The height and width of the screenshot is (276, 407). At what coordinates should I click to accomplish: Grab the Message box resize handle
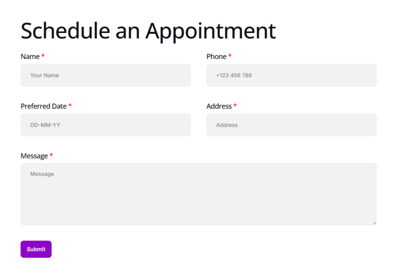pos(374,223)
